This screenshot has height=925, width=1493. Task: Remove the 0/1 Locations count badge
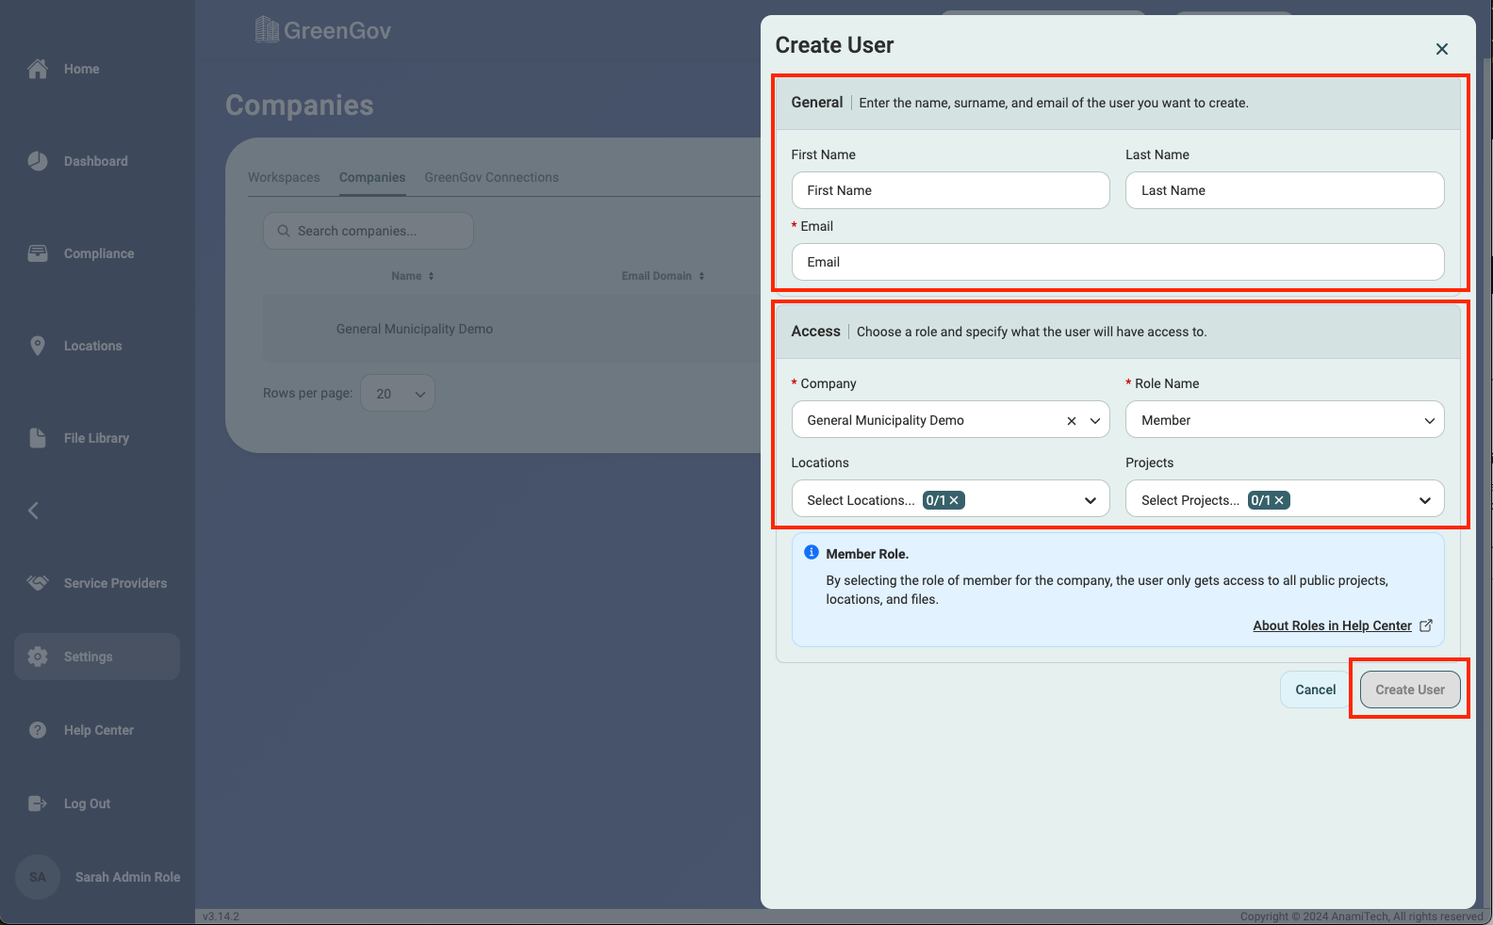[955, 500]
